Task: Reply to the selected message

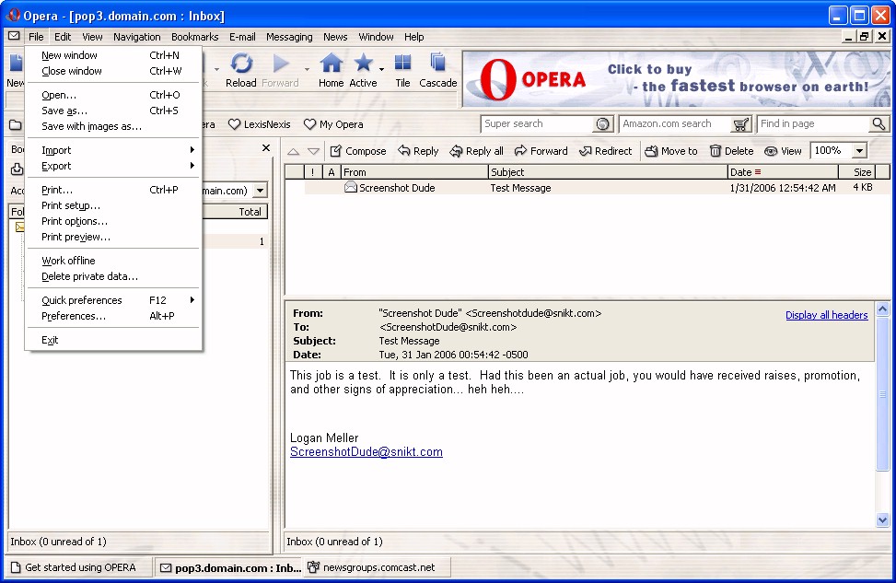Action: 418,151
